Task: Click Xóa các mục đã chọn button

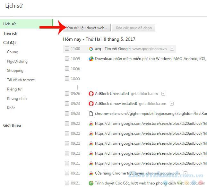Action: coord(134,28)
